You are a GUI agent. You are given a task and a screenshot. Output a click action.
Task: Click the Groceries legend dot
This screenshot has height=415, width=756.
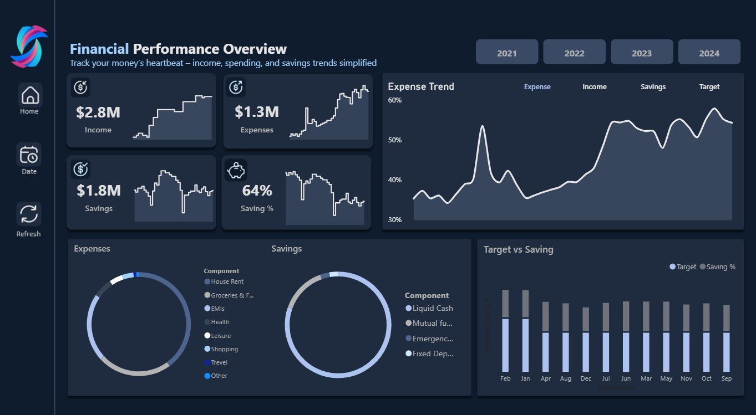pyautogui.click(x=207, y=295)
